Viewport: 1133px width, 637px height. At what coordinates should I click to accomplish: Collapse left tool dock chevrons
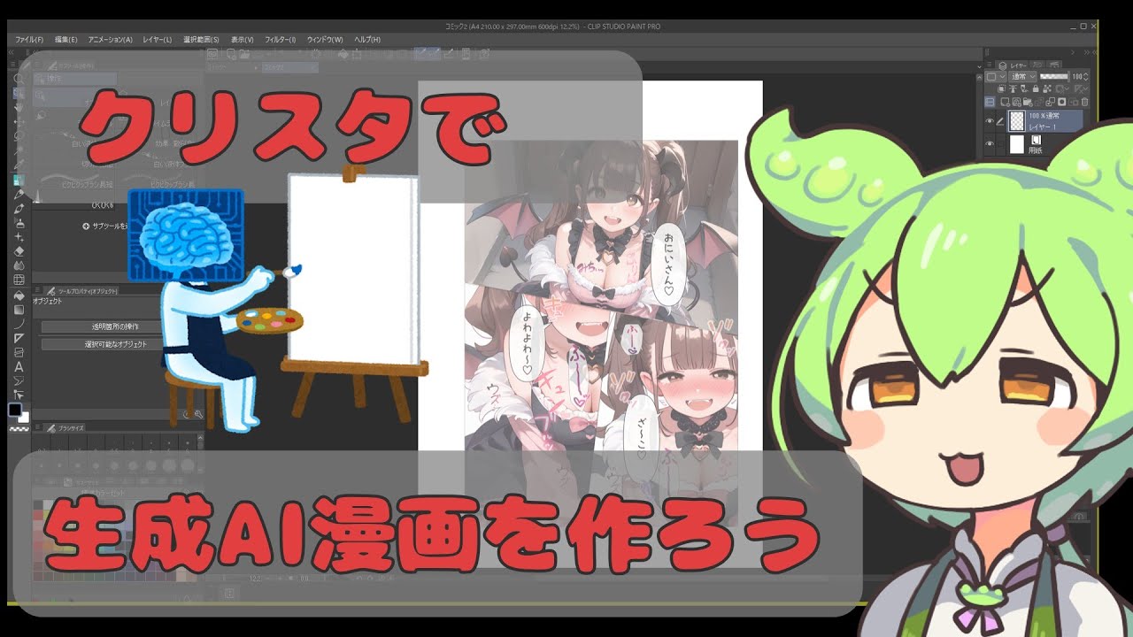pyautogui.click(x=12, y=53)
